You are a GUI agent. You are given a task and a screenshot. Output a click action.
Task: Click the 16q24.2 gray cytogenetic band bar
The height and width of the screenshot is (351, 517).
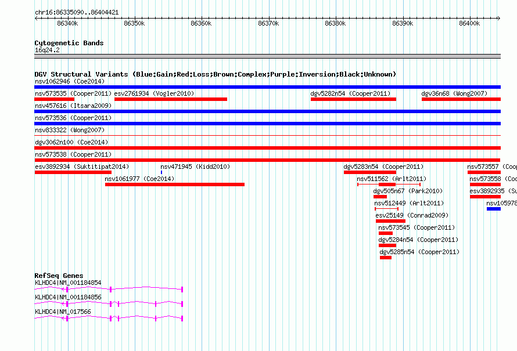click(267, 56)
